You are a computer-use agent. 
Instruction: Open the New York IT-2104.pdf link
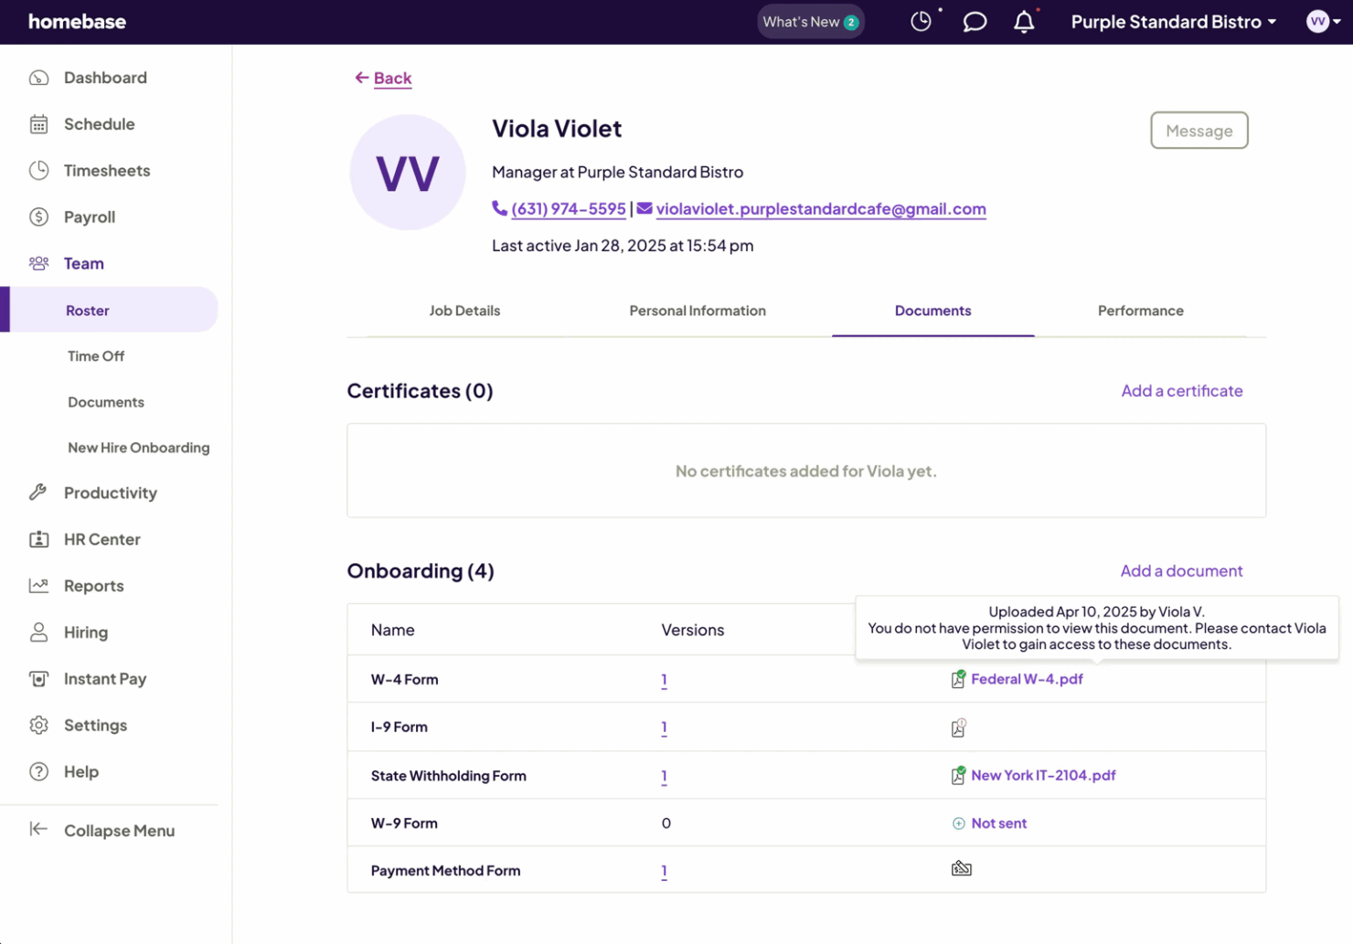coord(1043,775)
